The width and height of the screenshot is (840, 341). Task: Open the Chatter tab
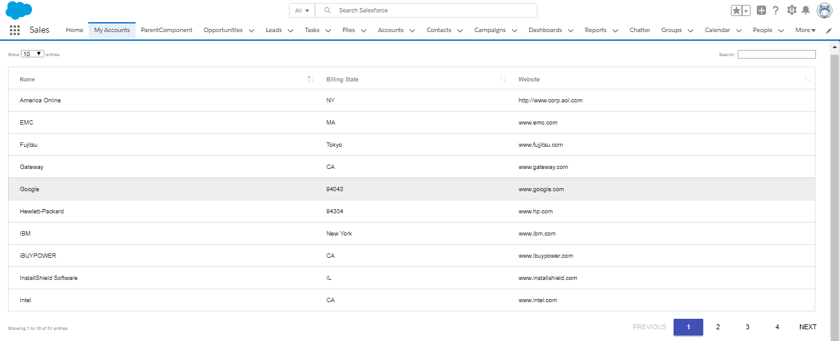click(640, 30)
